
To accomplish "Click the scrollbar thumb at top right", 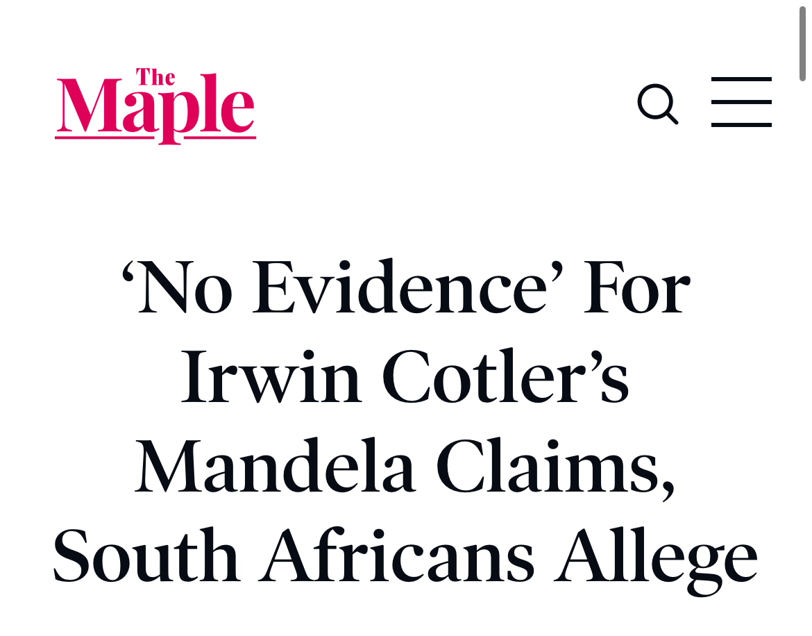I will pos(802,43).
